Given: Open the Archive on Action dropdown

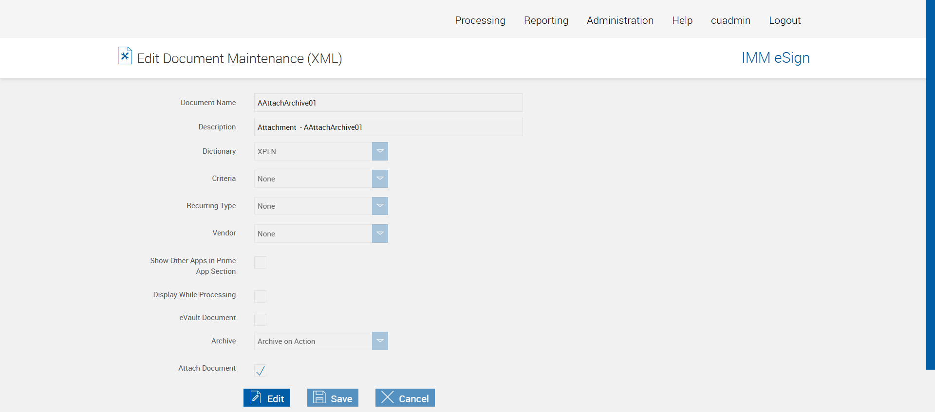Looking at the screenshot, I should (380, 341).
